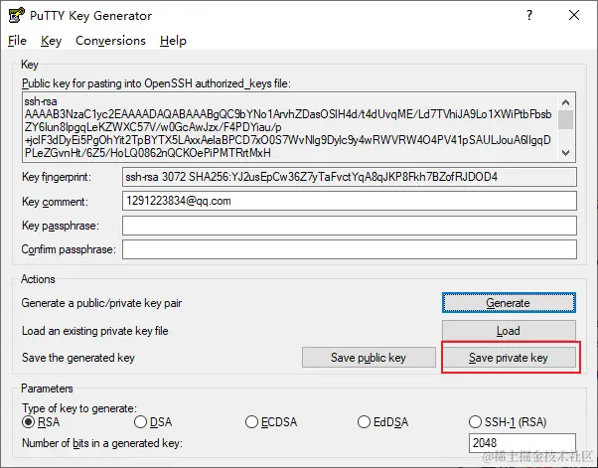Open the Help menu
This screenshot has height=468, width=598.
[x=173, y=41]
